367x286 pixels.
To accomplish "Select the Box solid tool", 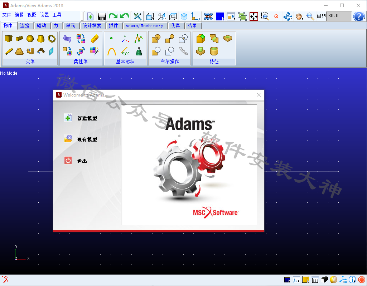I will 9,38.
